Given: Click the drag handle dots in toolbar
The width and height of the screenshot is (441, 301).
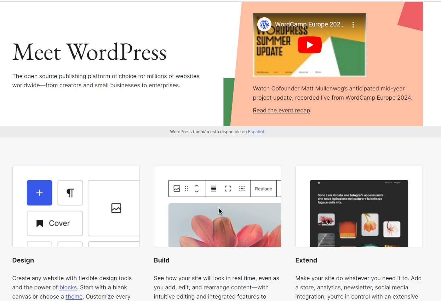Looking at the screenshot, I should click(187, 189).
